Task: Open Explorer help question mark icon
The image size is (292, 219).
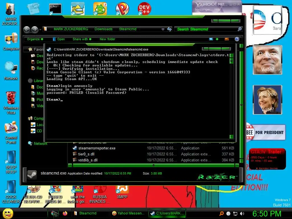Action: 237,39
